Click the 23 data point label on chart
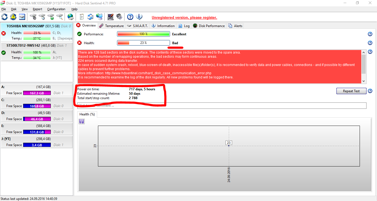Viewport: 377px width, 201px height. click(x=229, y=143)
